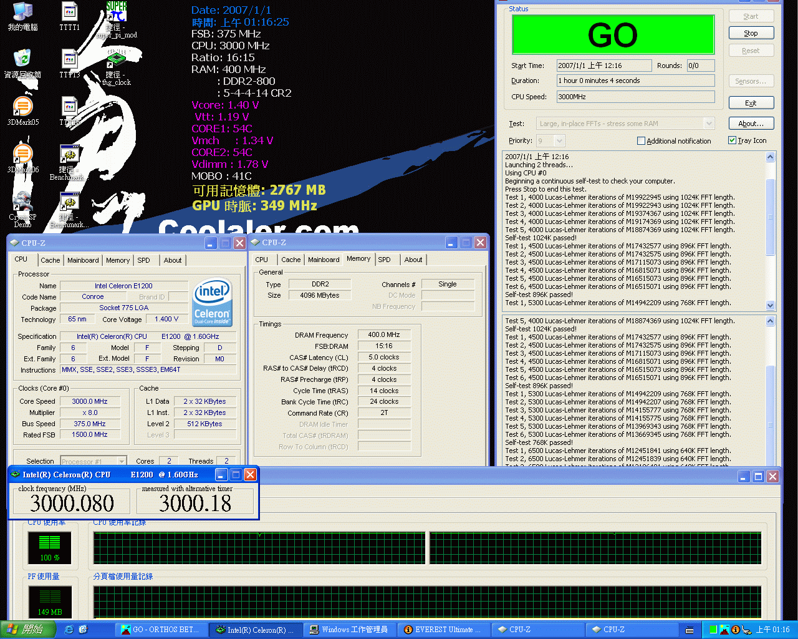The image size is (798, 639).
Task: Switch to GO - ORTHOS taskbar item
Action: pos(161,630)
